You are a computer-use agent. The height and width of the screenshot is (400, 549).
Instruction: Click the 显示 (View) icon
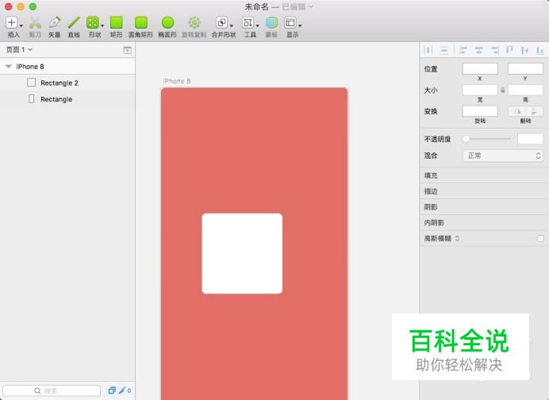(x=290, y=22)
